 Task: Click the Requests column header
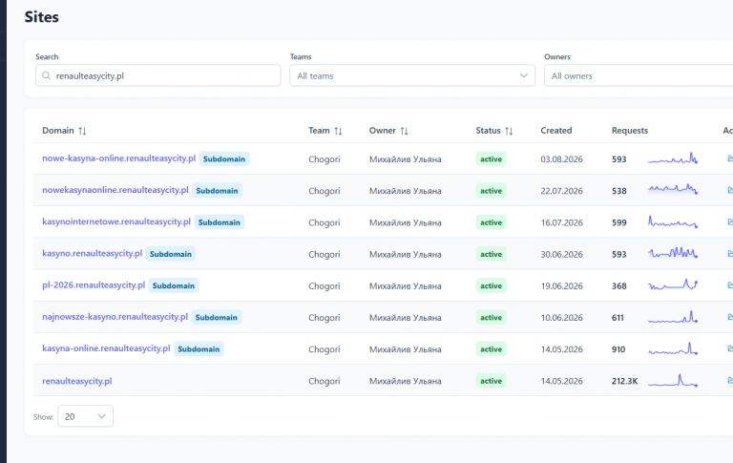630,131
